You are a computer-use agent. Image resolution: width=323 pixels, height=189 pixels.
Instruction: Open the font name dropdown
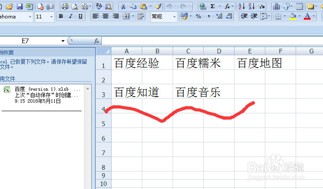(x=30, y=17)
